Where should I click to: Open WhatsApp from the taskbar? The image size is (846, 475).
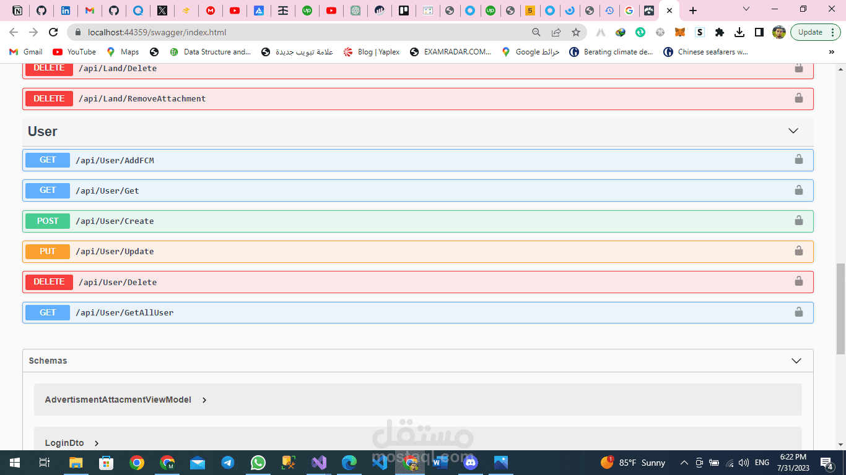[x=258, y=463]
